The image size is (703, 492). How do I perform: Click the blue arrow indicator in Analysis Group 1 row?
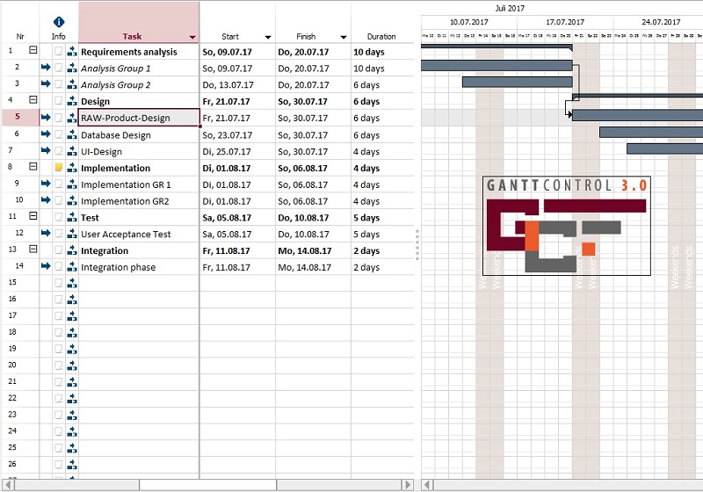click(x=46, y=68)
